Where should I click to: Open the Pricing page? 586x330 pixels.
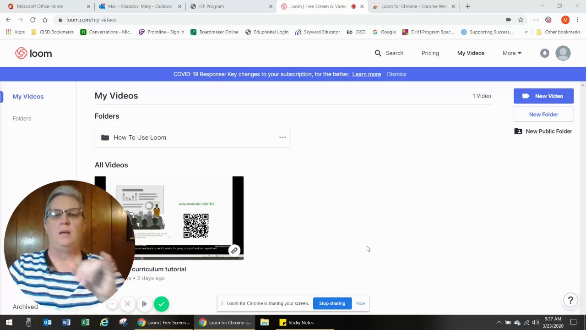point(430,53)
